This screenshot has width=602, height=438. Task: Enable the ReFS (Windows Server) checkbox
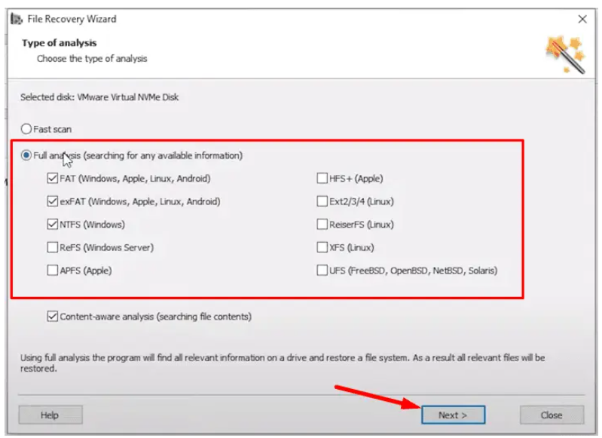pyautogui.click(x=53, y=247)
